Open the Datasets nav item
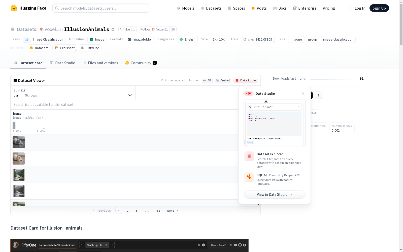 (x=211, y=8)
